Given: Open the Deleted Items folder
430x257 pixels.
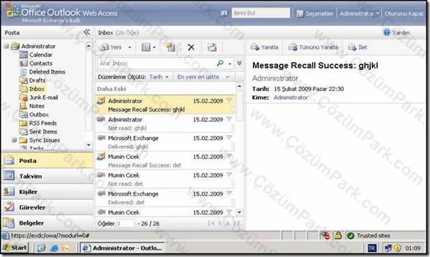Looking at the screenshot, I should tap(47, 72).
